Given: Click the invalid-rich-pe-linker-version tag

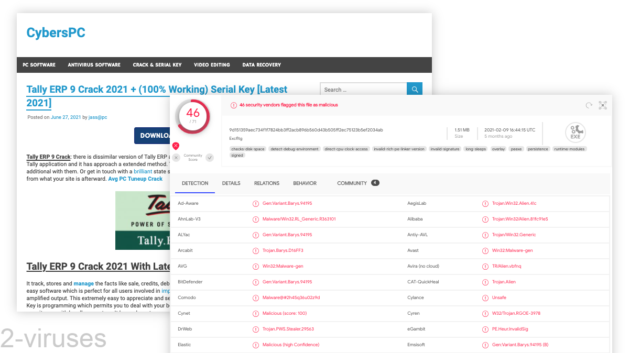Looking at the screenshot, I should [x=399, y=149].
